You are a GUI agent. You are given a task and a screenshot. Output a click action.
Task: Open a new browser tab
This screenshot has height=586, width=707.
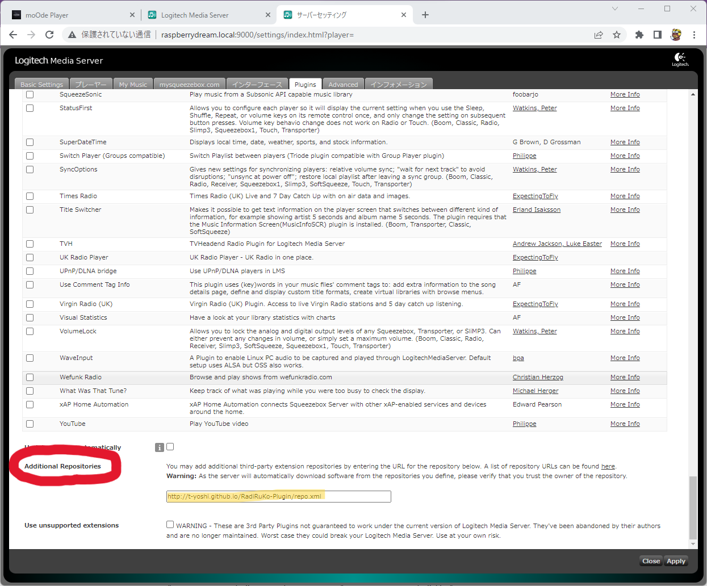pyautogui.click(x=425, y=15)
